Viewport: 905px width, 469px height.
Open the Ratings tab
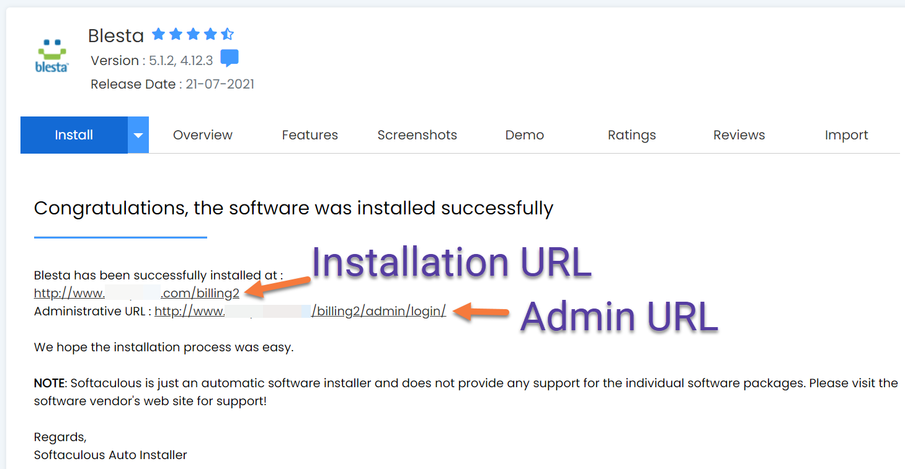tap(631, 135)
